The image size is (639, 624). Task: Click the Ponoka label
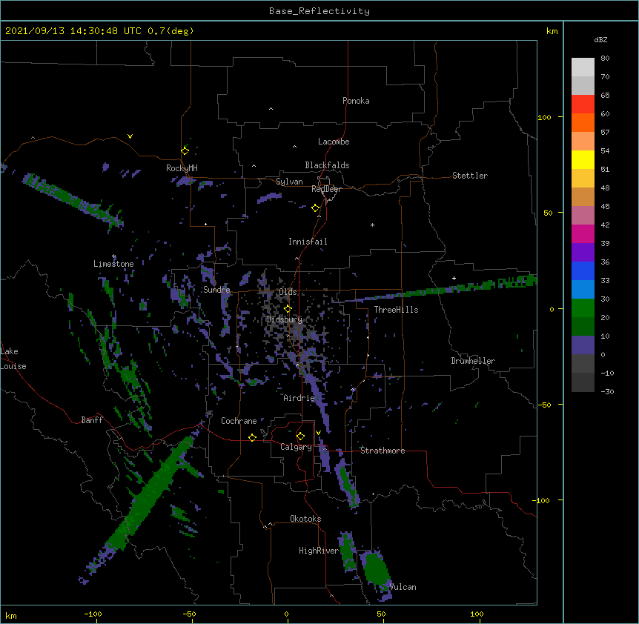tap(356, 101)
